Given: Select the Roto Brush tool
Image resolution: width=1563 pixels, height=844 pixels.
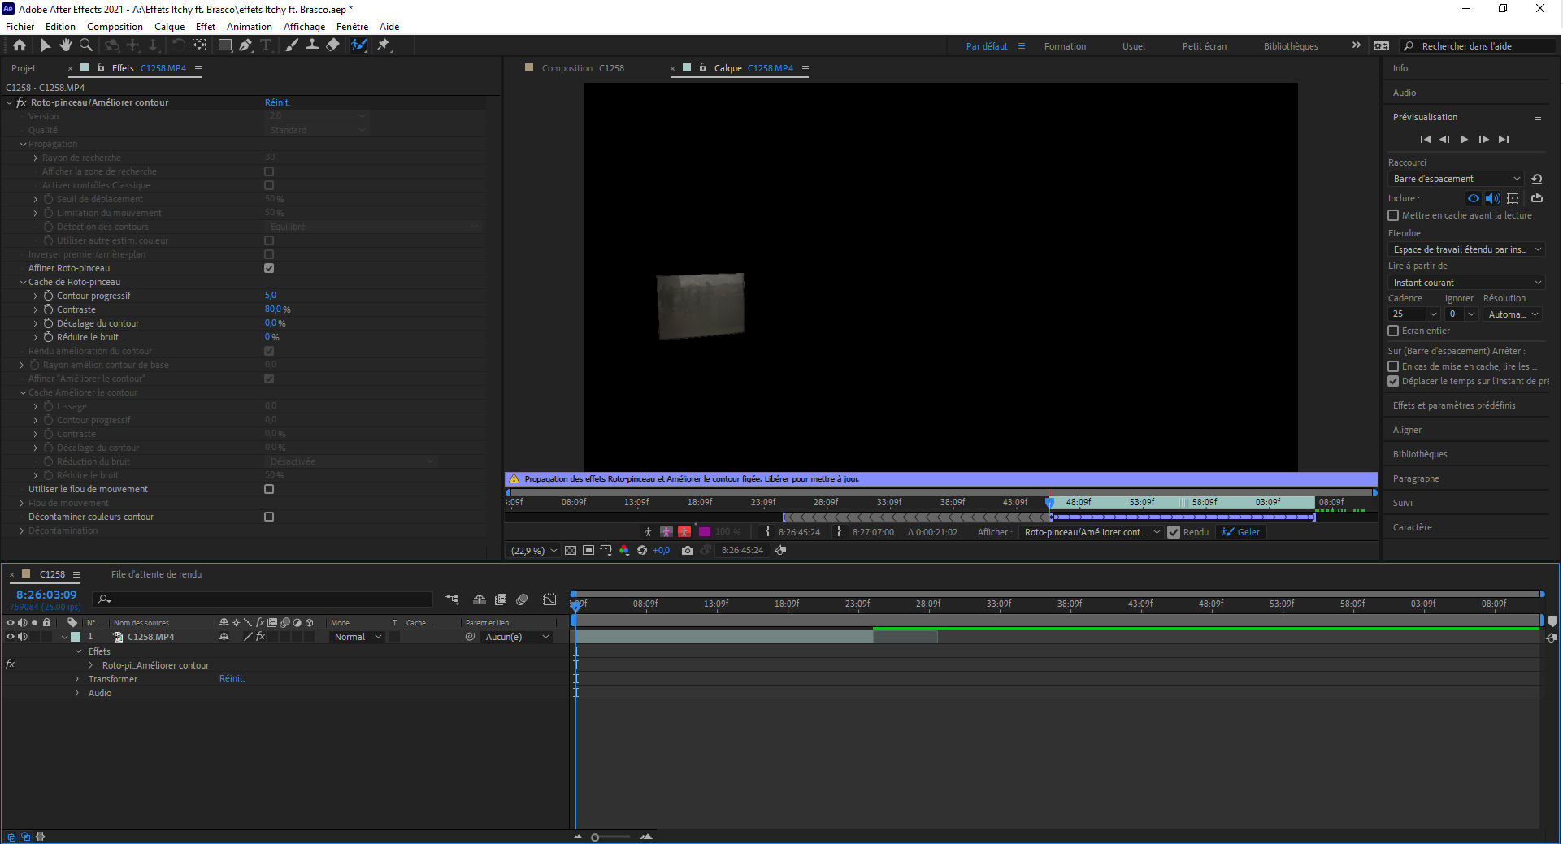Looking at the screenshot, I should coord(358,45).
